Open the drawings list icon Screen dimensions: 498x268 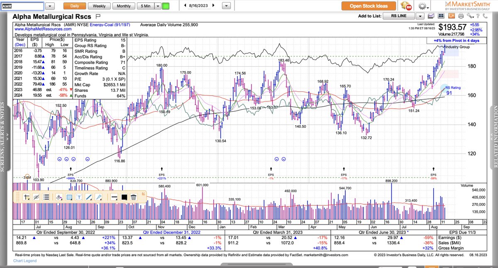(x=46, y=197)
